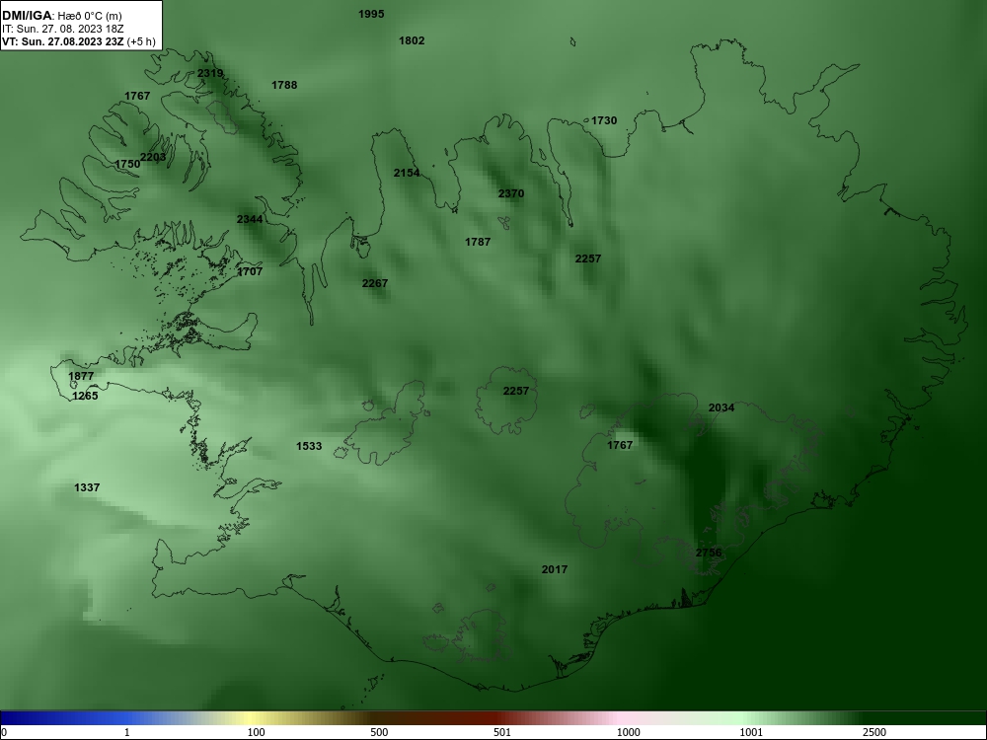Select the 2319 height label

[x=210, y=73]
